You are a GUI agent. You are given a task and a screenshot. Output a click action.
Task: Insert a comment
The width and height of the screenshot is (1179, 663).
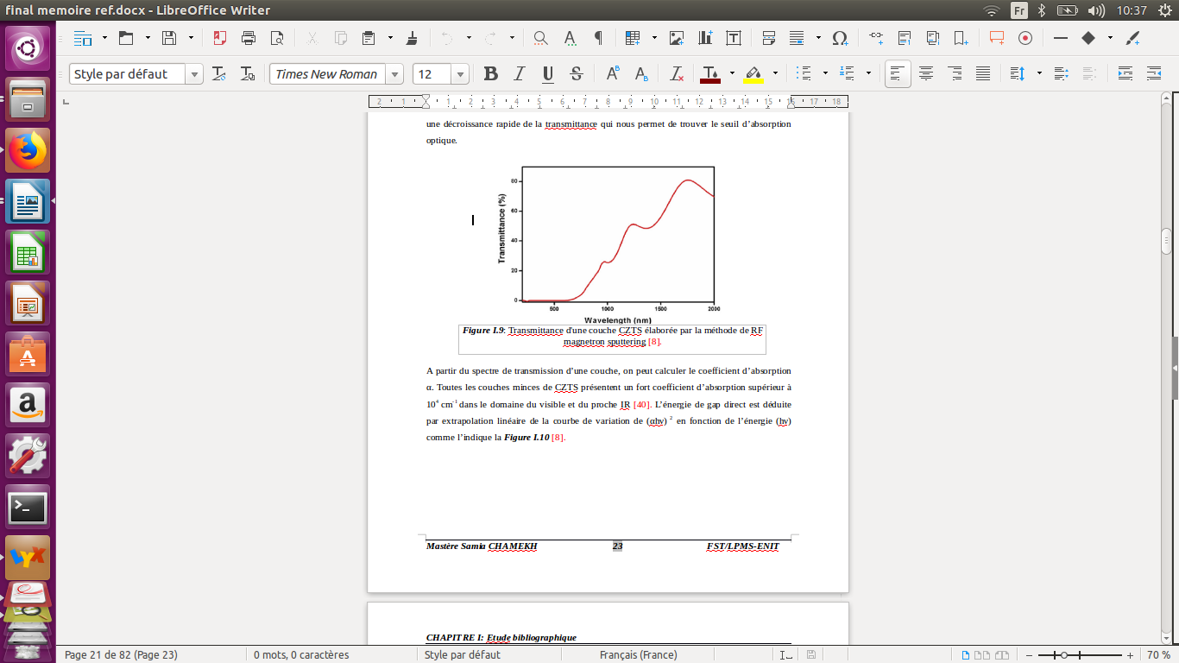997,38
